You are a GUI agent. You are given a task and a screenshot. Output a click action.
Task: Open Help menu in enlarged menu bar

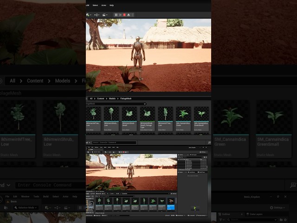click(111, 5)
